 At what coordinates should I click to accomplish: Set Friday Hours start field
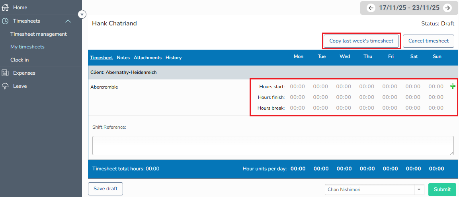pyautogui.click(x=390, y=87)
